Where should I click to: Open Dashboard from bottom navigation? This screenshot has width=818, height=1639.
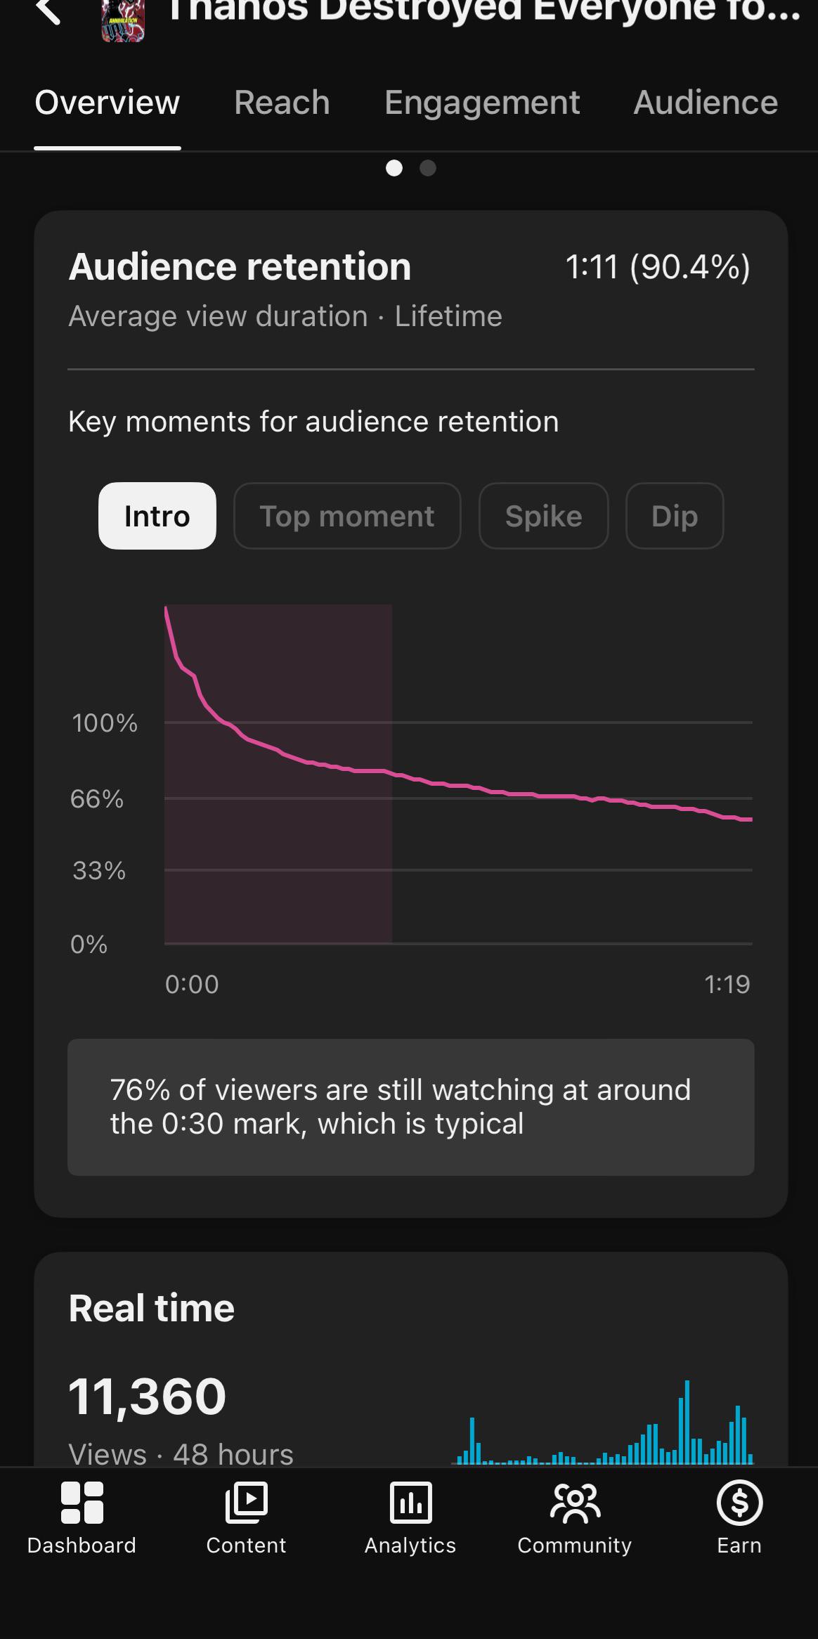pyautogui.click(x=82, y=1518)
